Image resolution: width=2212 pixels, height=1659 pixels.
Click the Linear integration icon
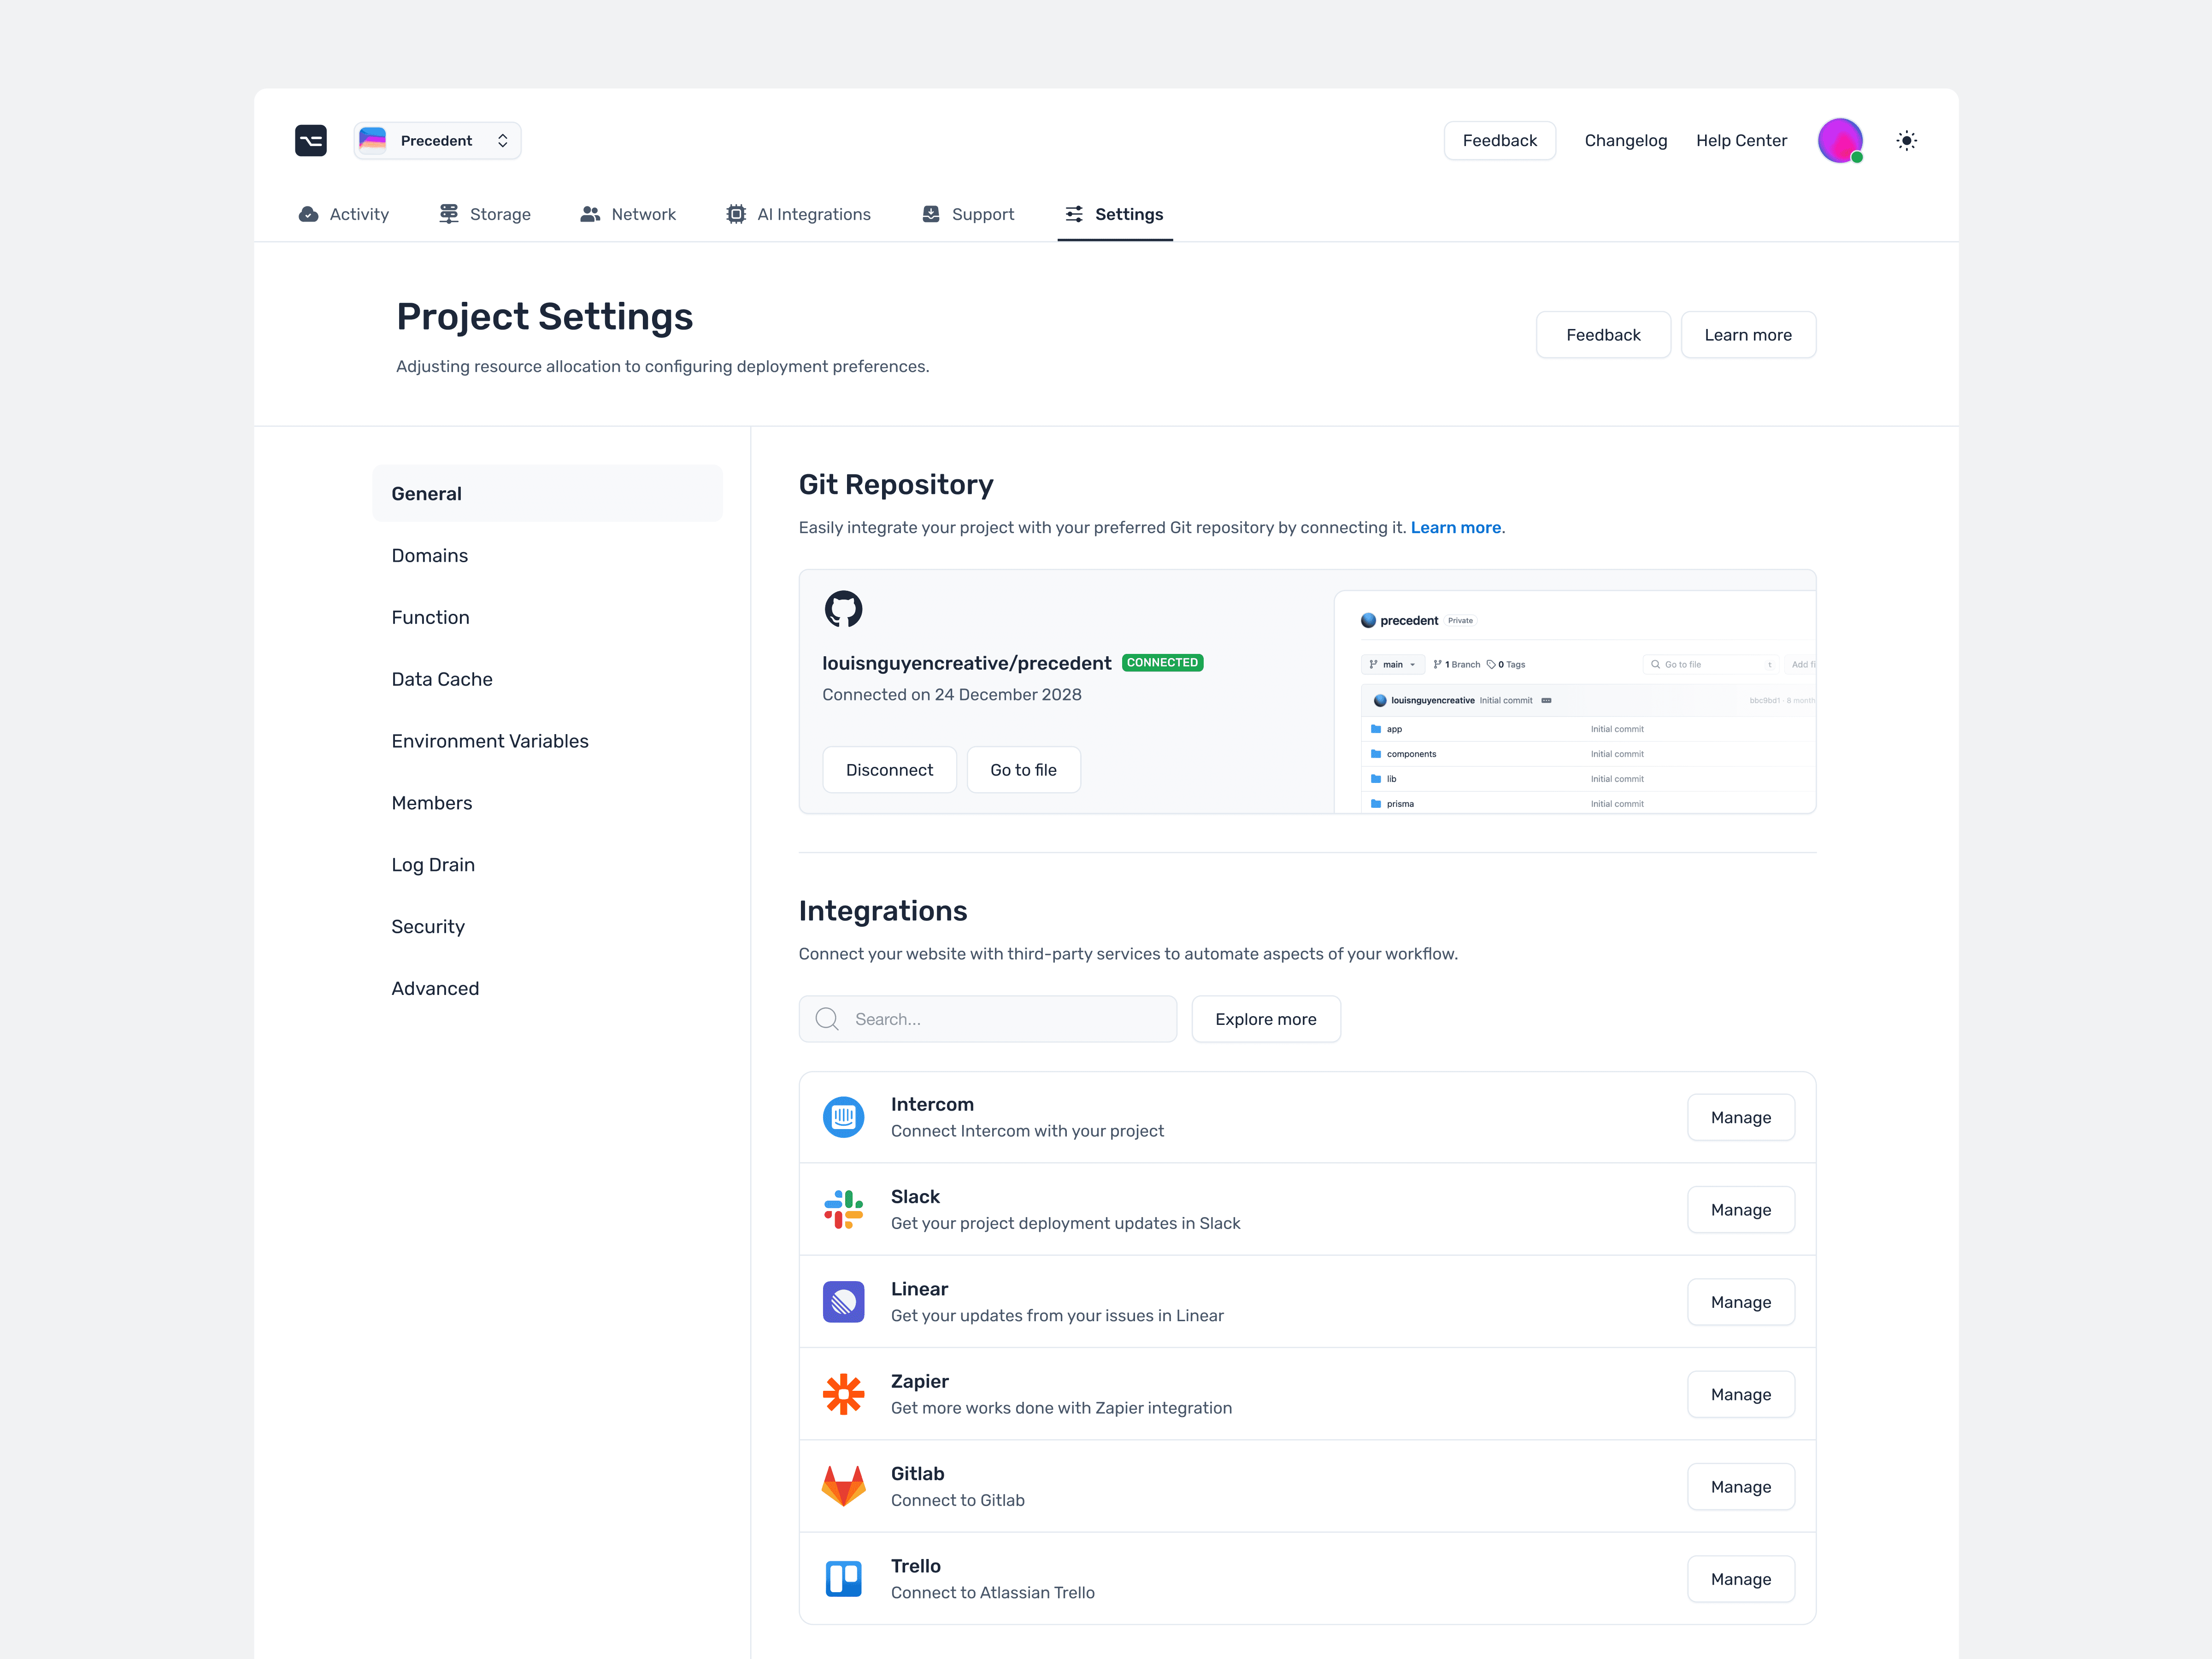coord(843,1301)
